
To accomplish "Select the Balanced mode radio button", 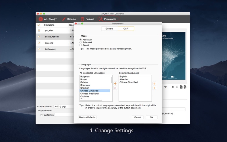I will coord(81,42).
